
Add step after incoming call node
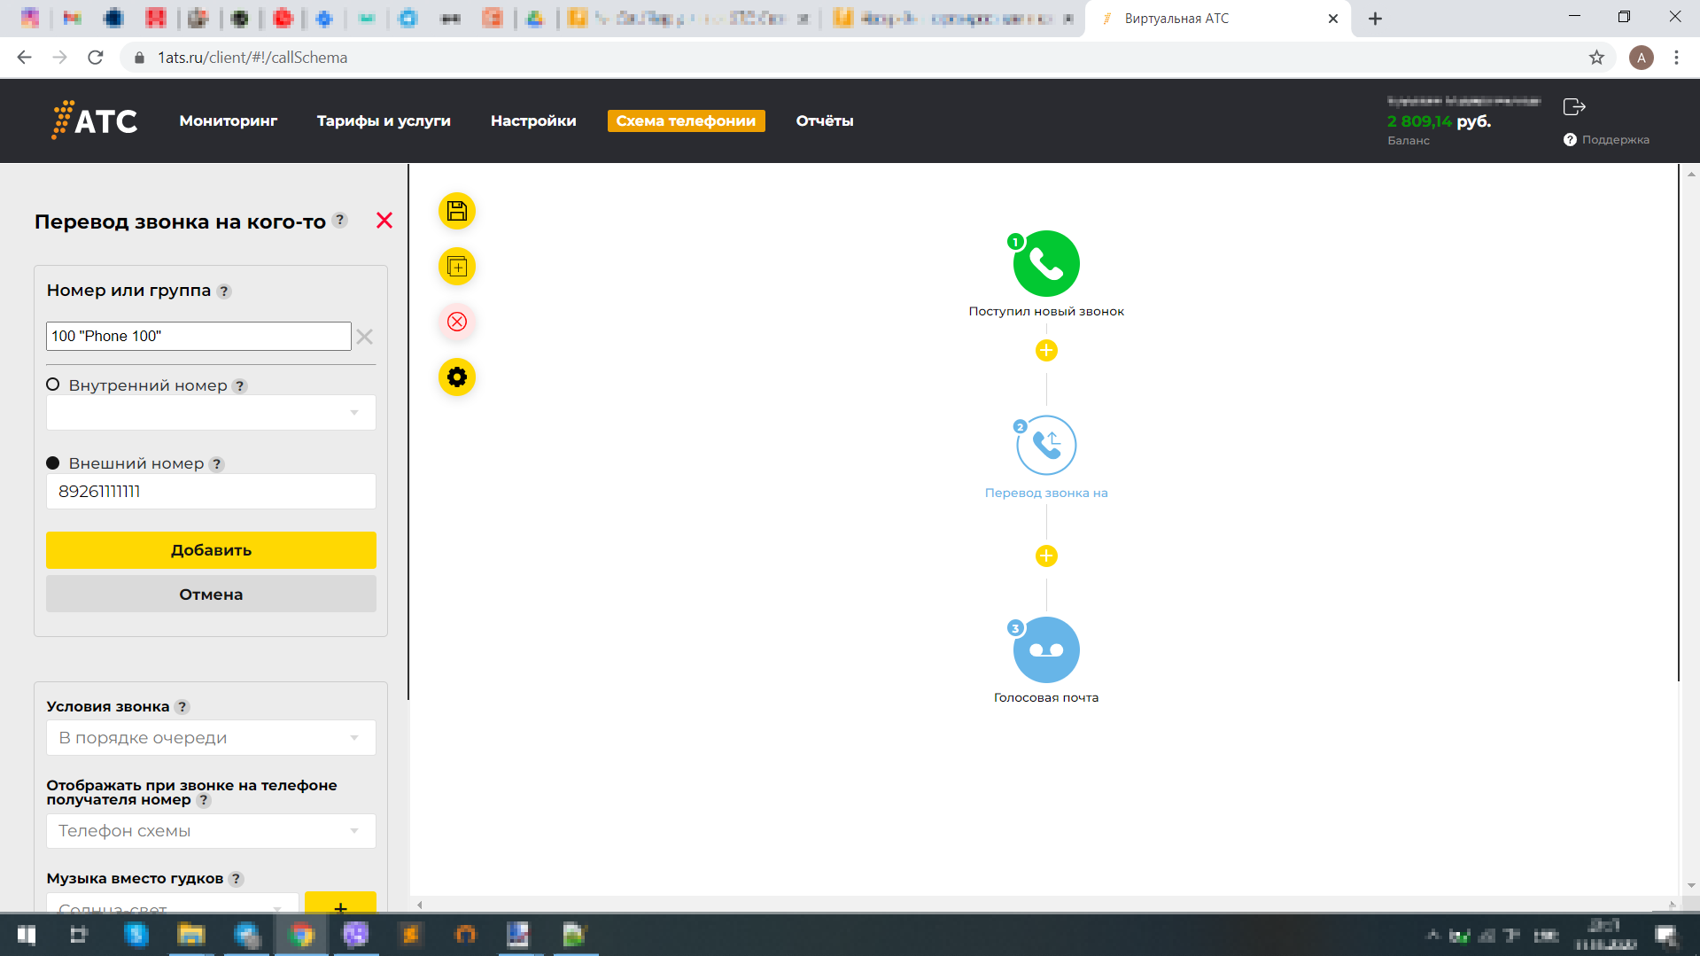tap(1046, 351)
